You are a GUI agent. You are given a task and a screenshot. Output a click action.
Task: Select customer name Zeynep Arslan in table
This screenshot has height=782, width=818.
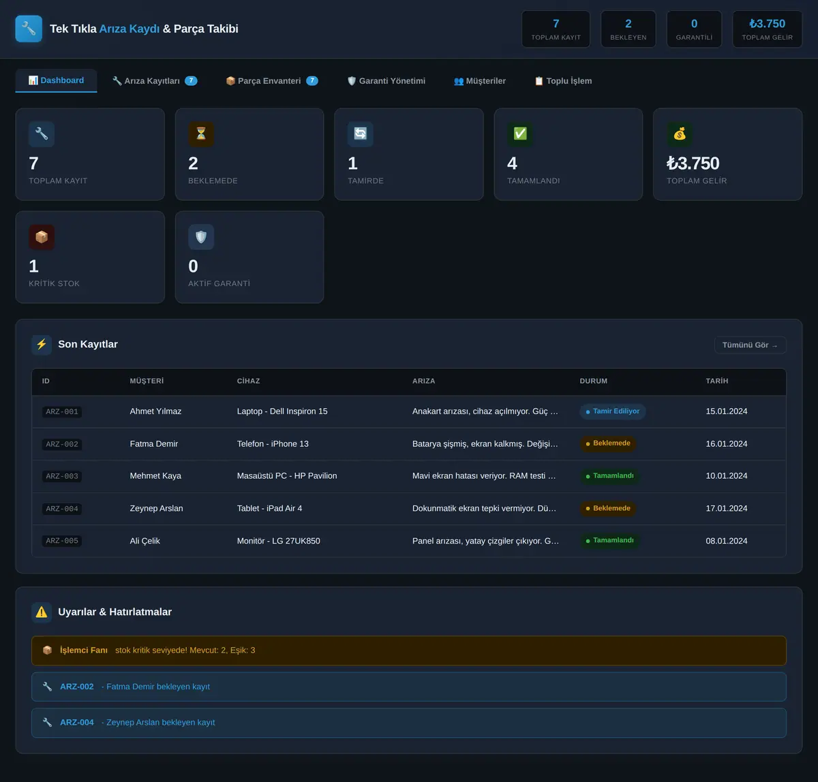[x=157, y=509]
